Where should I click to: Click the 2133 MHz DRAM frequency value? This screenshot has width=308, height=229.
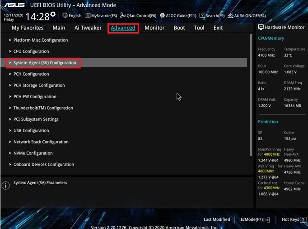[x=292, y=89]
